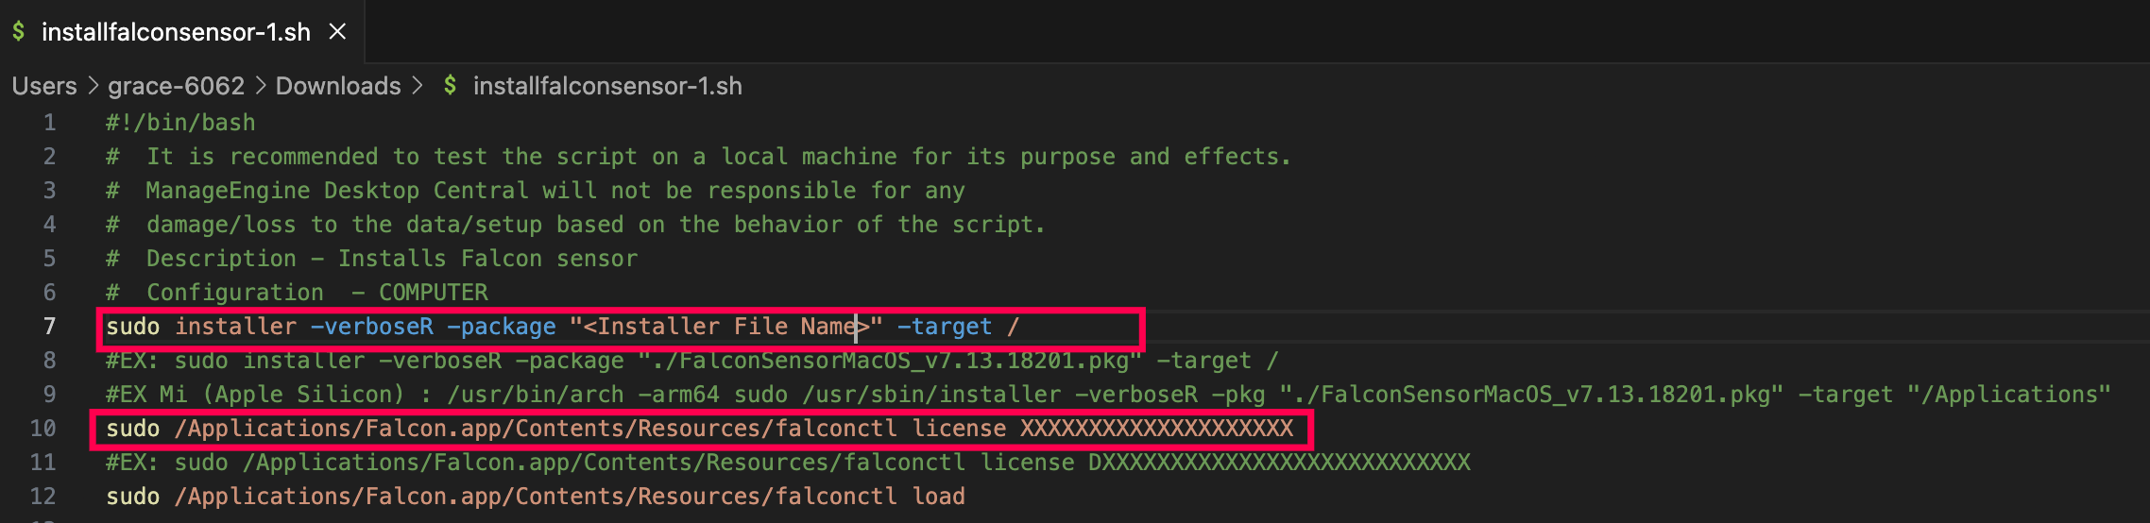Click line number 7 in gutter
Screen dimensions: 2150x523
(49, 327)
